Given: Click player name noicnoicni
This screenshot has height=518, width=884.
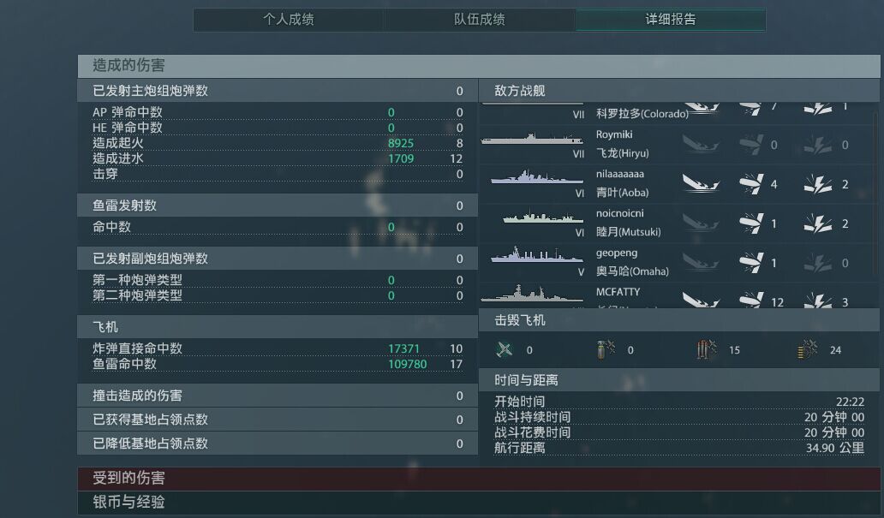Looking at the screenshot, I should coord(619,213).
